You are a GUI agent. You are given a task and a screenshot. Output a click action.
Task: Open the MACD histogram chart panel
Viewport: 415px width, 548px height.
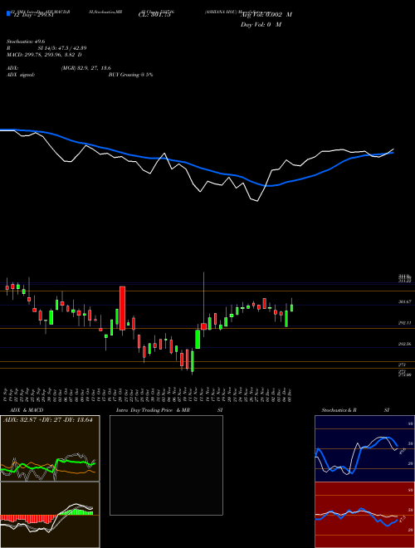[50, 515]
